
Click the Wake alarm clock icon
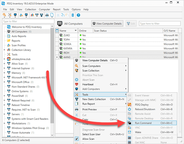click(x=129, y=132)
